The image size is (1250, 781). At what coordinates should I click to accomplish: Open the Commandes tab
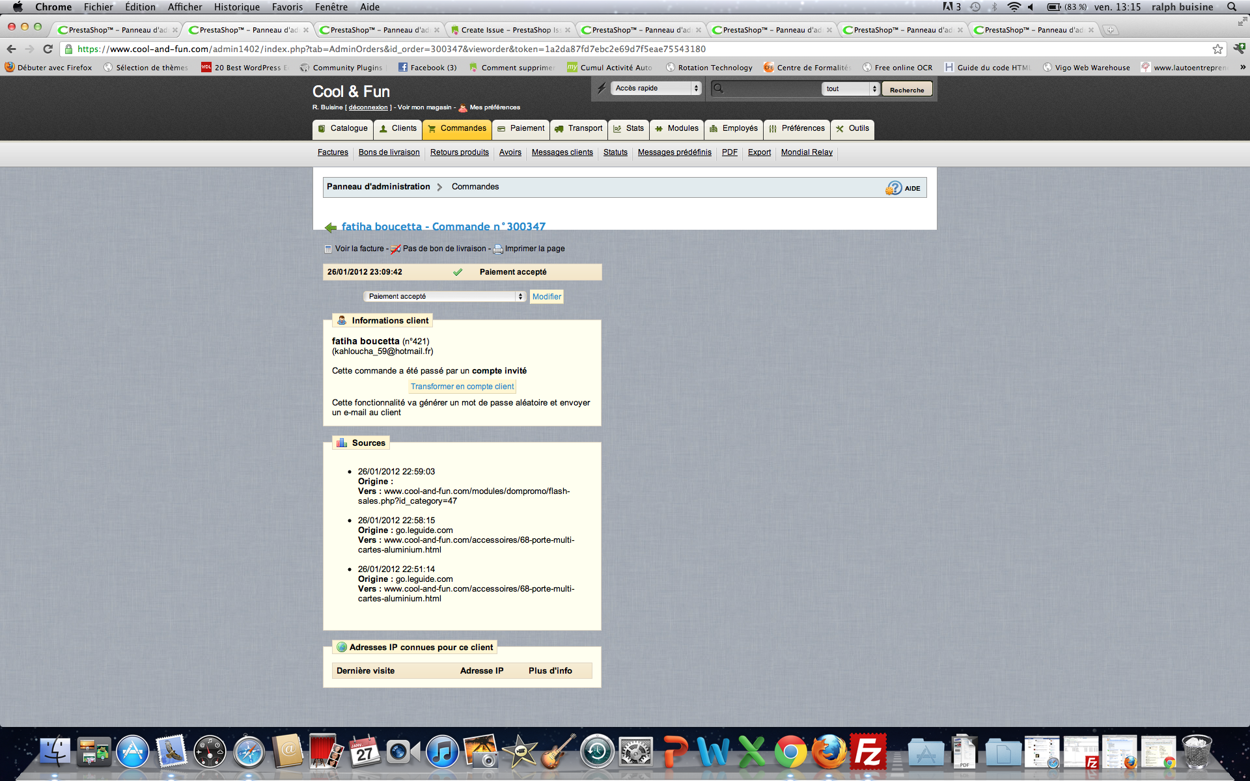pyautogui.click(x=457, y=129)
